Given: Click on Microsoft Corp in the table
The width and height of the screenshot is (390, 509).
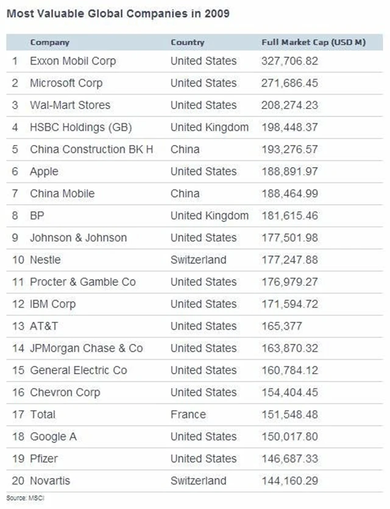Looking at the screenshot, I should click(66, 83).
